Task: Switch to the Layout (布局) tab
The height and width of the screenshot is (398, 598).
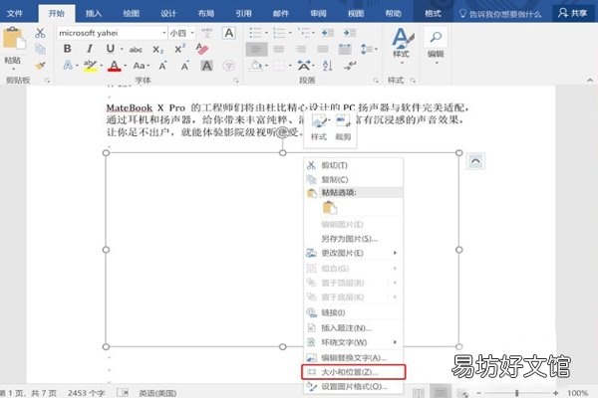Action: pos(206,14)
